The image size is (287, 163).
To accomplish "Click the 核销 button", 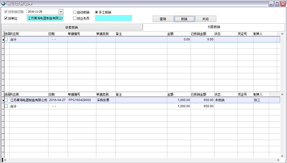I will [184, 19].
